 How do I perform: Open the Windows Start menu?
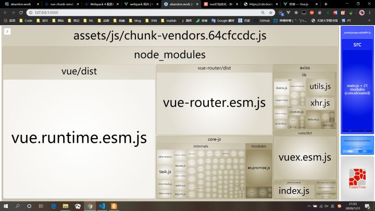pyautogui.click(x=6, y=206)
